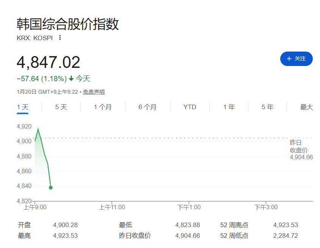Viewport: 320px width, 248px height.
Task: Click the green endpoint dot on the chart
Action: (51, 188)
